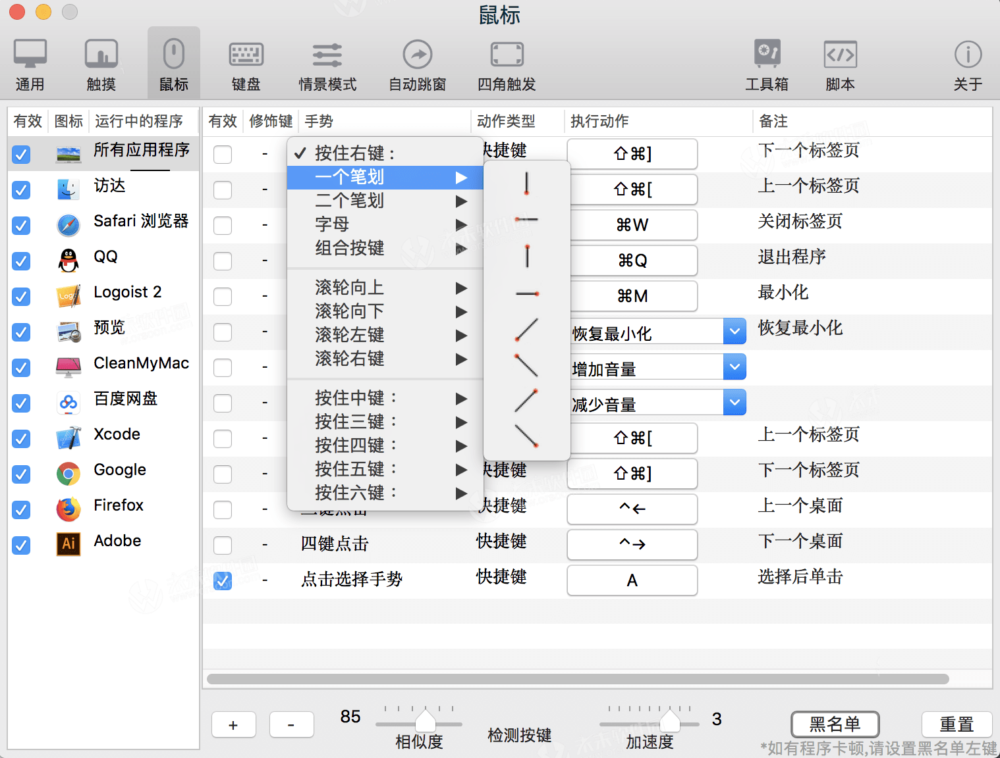Open the 情景模式 panel
Image resolution: width=1000 pixels, height=758 pixels.
[327, 63]
